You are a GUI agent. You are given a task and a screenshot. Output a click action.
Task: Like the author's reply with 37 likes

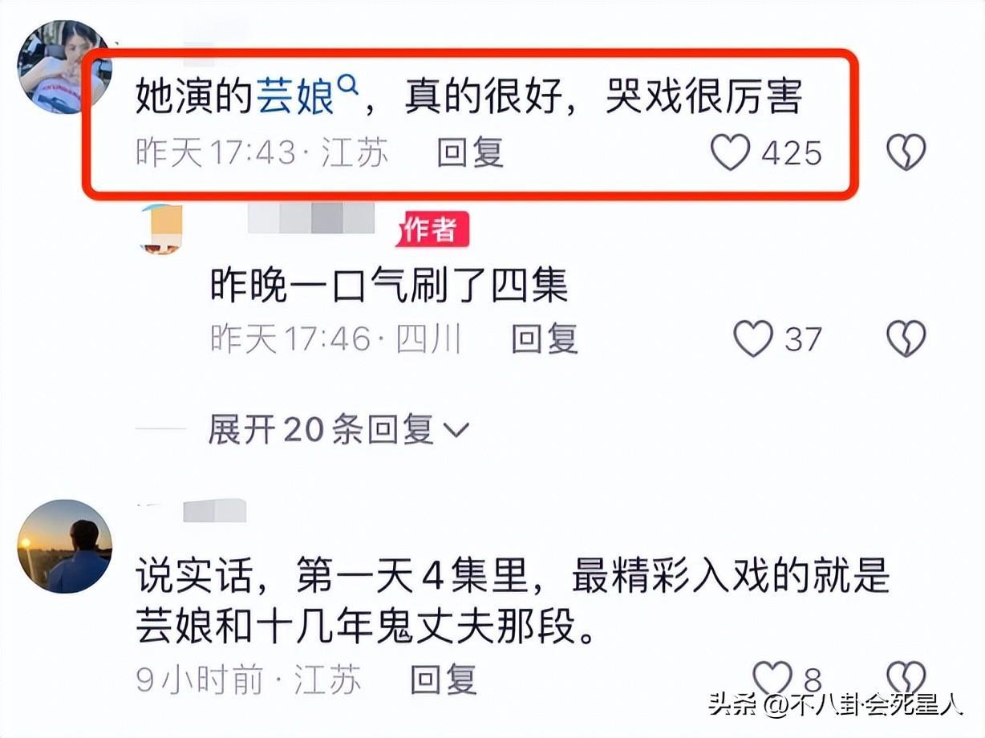click(x=753, y=339)
